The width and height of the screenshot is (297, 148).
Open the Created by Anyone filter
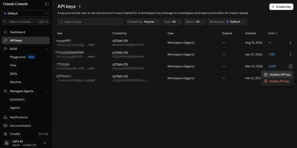pos(143,22)
